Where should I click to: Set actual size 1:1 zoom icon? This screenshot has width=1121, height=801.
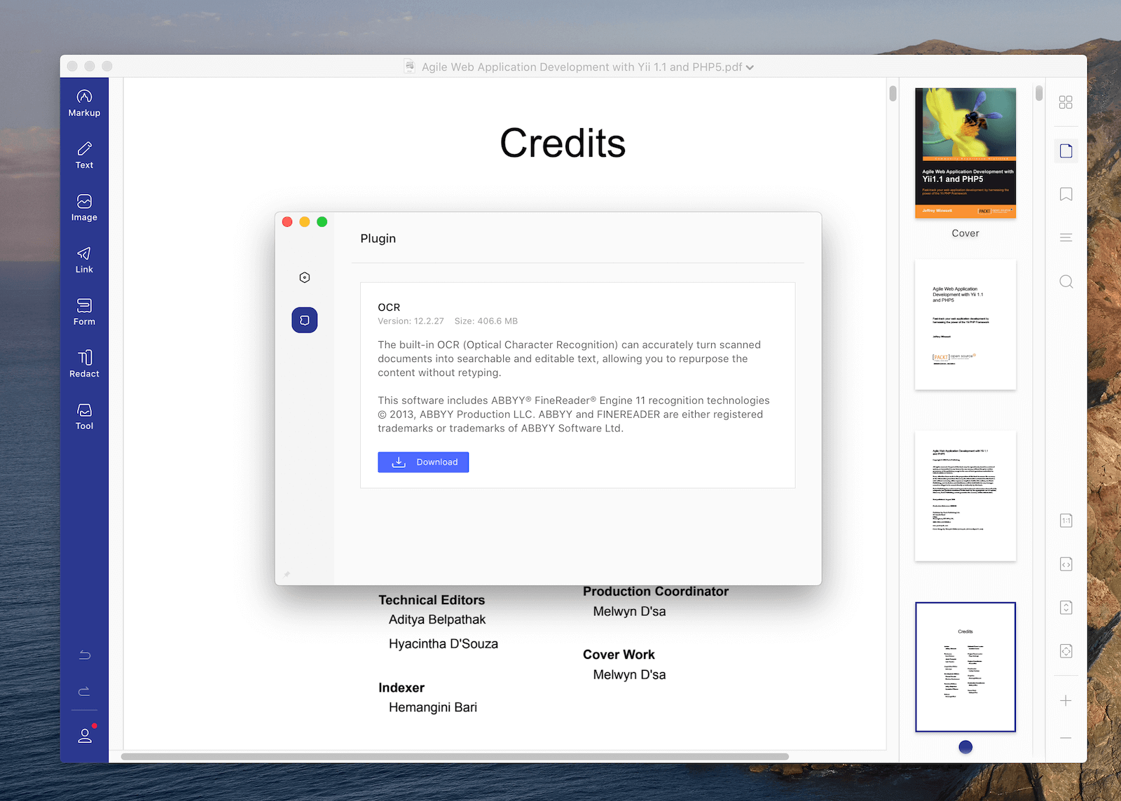(1066, 520)
